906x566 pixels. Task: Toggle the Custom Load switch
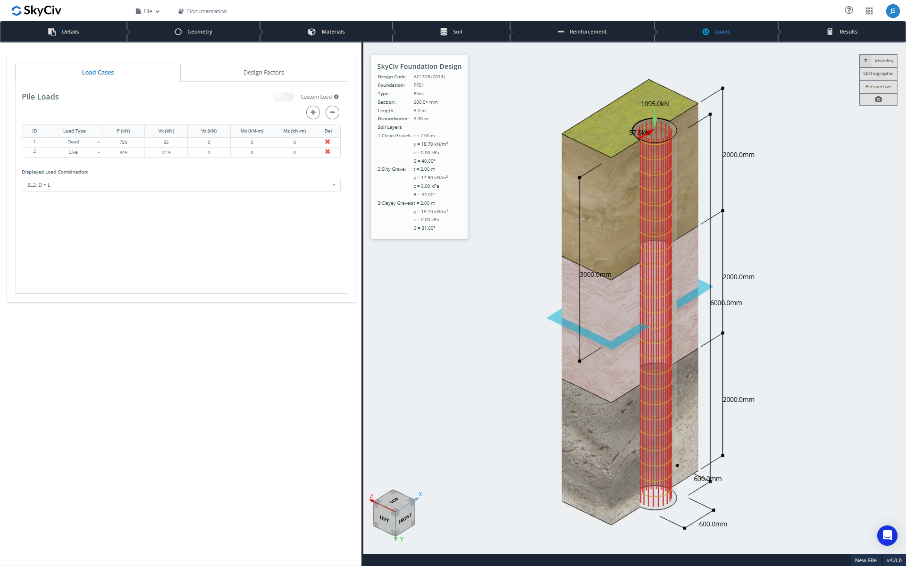tap(284, 97)
